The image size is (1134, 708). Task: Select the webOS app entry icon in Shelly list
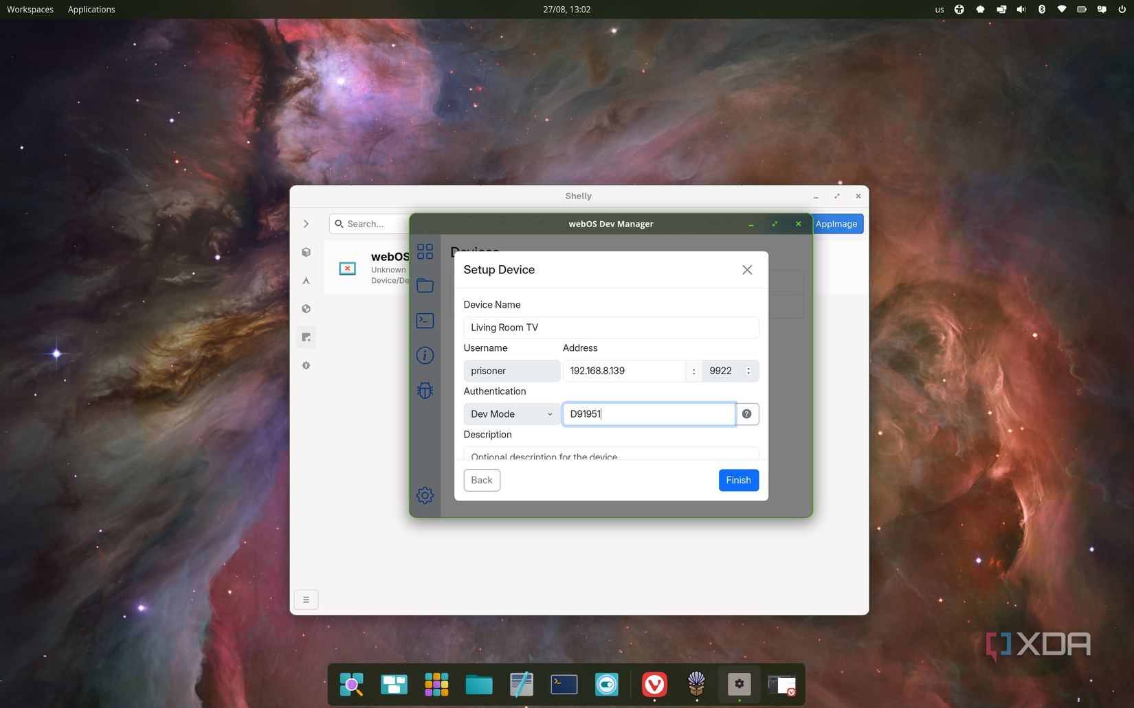pos(348,268)
